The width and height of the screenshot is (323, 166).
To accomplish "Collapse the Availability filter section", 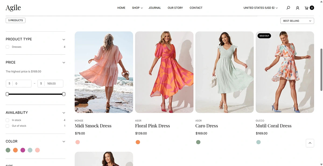I will [64, 113].
